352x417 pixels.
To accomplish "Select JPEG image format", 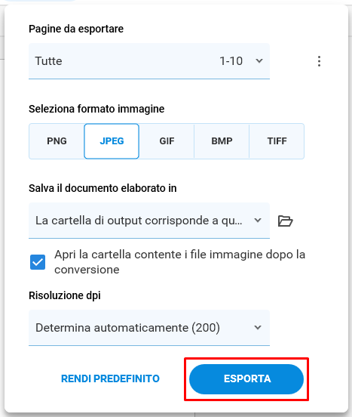I will point(112,141).
